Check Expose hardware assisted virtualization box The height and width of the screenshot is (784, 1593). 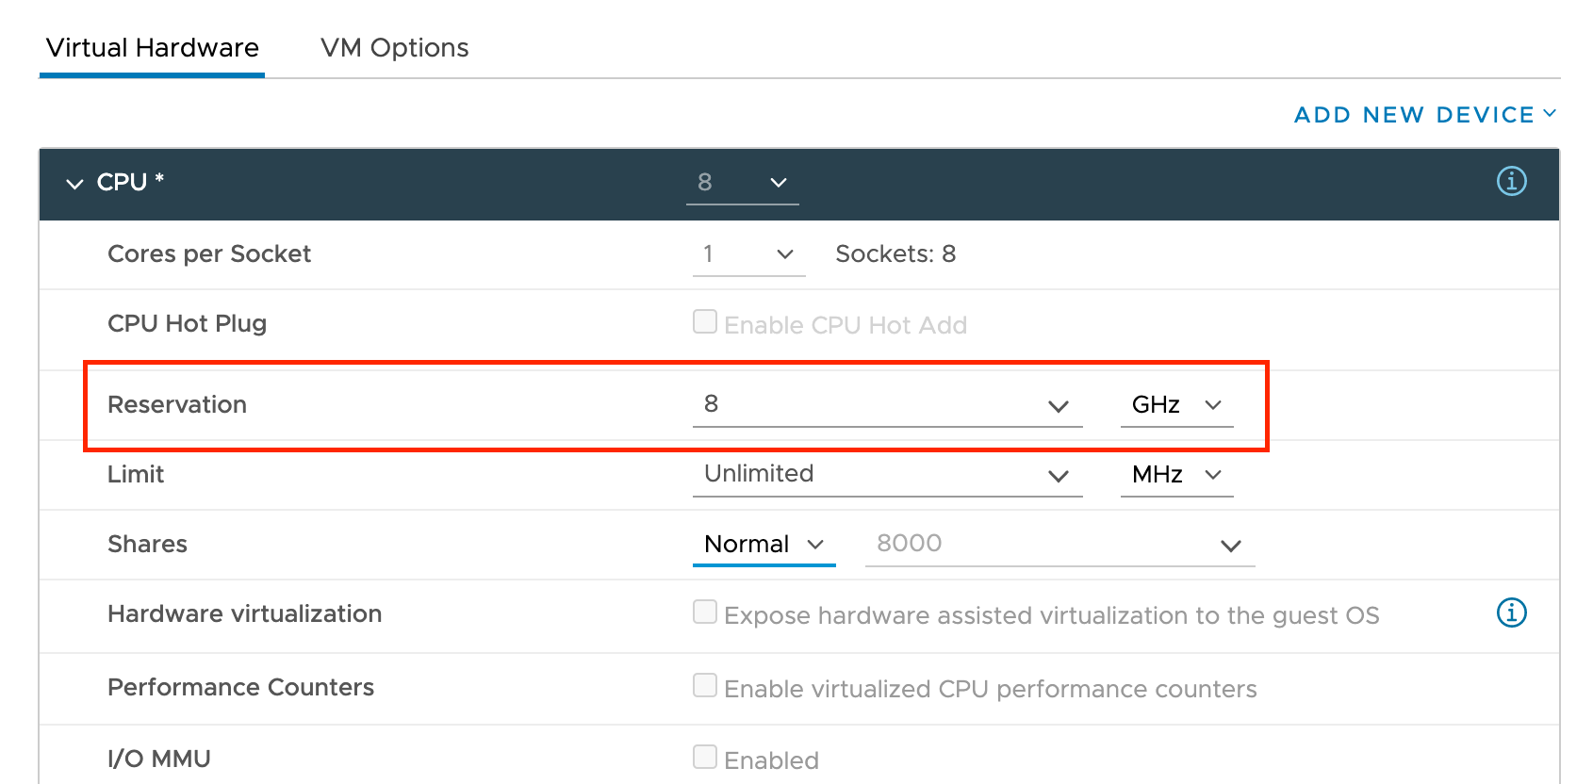(x=705, y=612)
